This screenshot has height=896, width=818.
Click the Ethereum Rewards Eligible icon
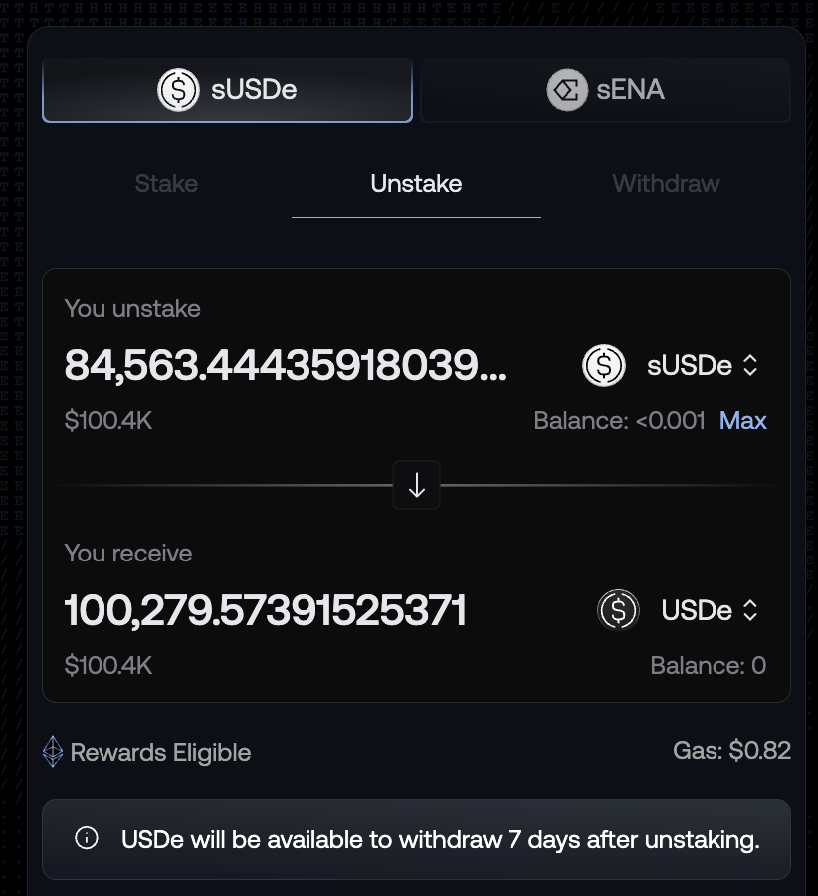tap(53, 752)
